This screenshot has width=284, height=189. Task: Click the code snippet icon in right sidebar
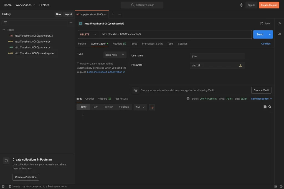279,24
